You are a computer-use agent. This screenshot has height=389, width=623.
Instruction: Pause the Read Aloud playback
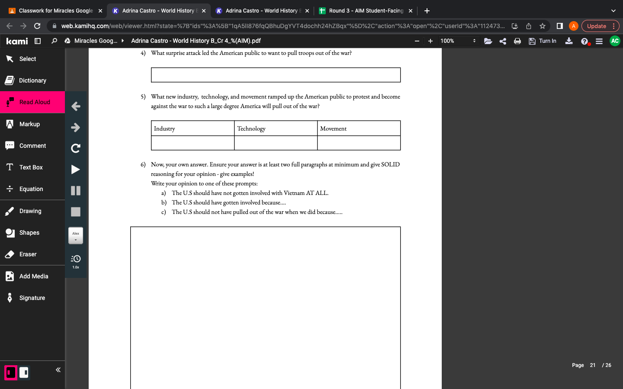click(76, 191)
